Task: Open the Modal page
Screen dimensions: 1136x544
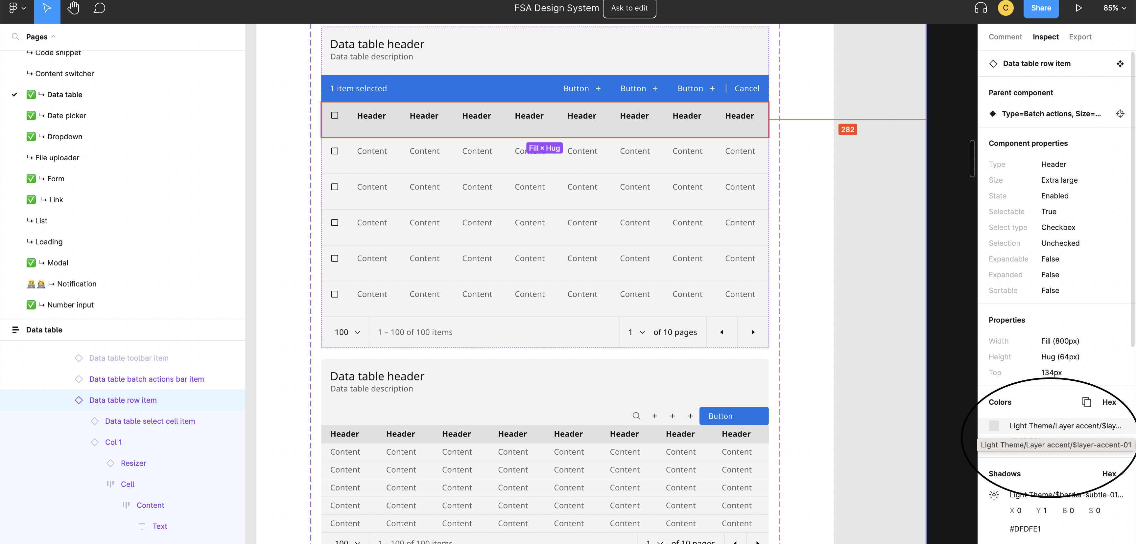Action: pos(57,263)
